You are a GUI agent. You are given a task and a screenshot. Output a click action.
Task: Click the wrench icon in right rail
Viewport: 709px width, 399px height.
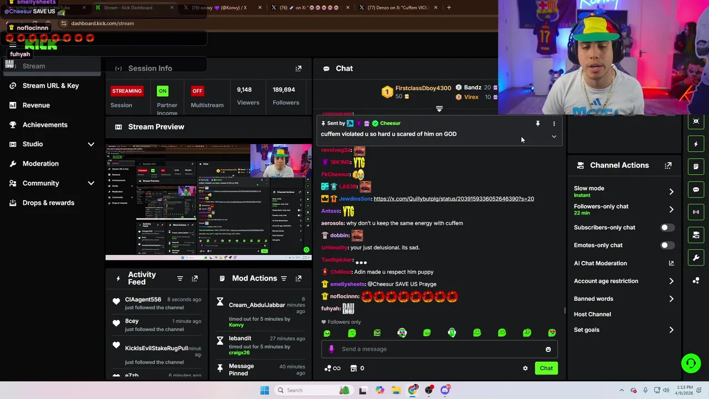pos(696,258)
